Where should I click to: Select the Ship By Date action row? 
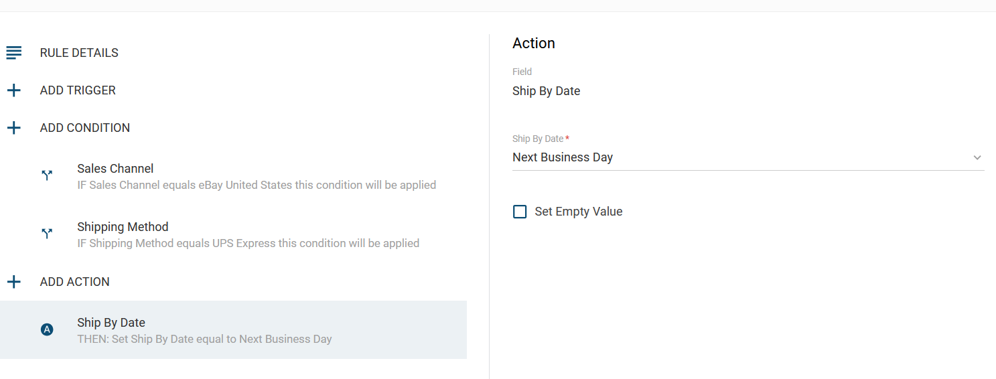pyautogui.click(x=233, y=330)
